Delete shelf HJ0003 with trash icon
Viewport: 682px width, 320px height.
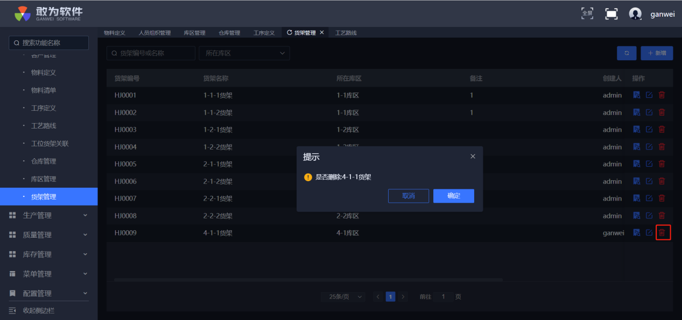tap(662, 130)
